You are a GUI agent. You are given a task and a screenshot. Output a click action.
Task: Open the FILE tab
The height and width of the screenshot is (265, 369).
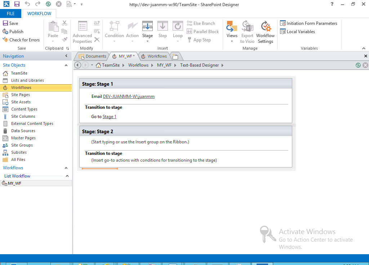pyautogui.click(x=11, y=14)
